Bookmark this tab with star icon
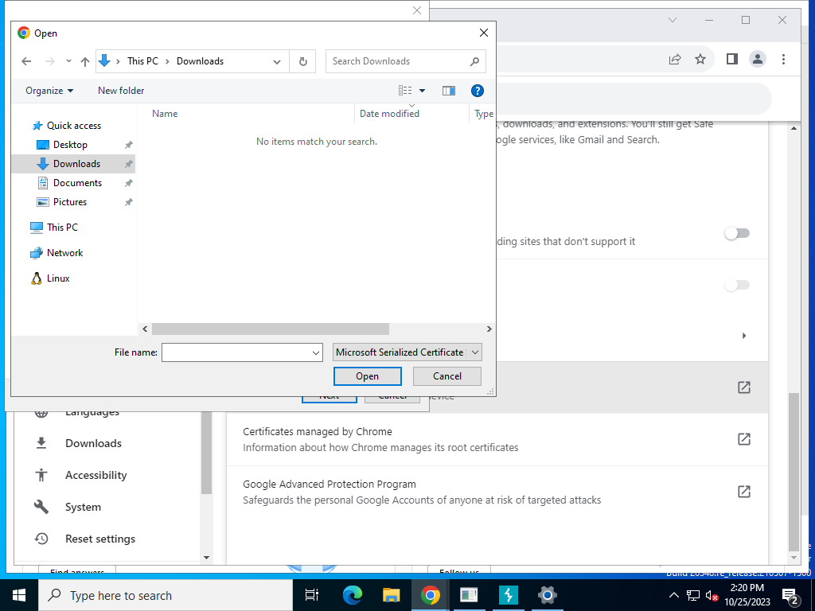Viewport: 815px width, 611px height. 700,59
